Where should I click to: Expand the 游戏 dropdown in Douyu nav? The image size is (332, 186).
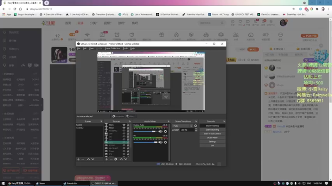pos(122,23)
